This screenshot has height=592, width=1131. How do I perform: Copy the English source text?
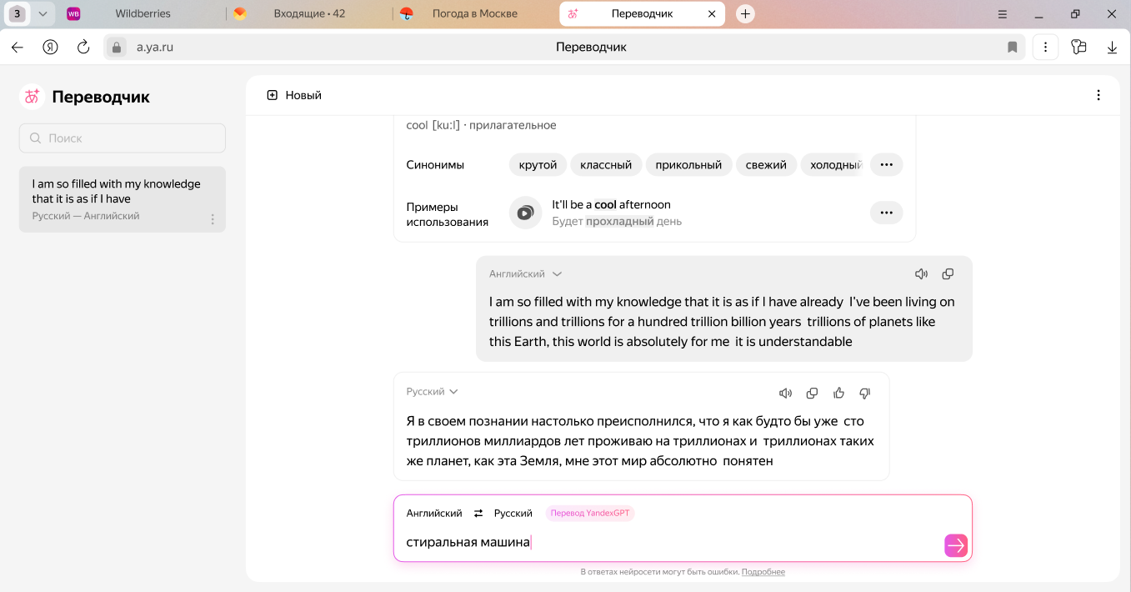tap(948, 274)
